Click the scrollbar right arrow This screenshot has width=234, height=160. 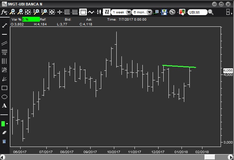pyautogui.click(x=231, y=157)
